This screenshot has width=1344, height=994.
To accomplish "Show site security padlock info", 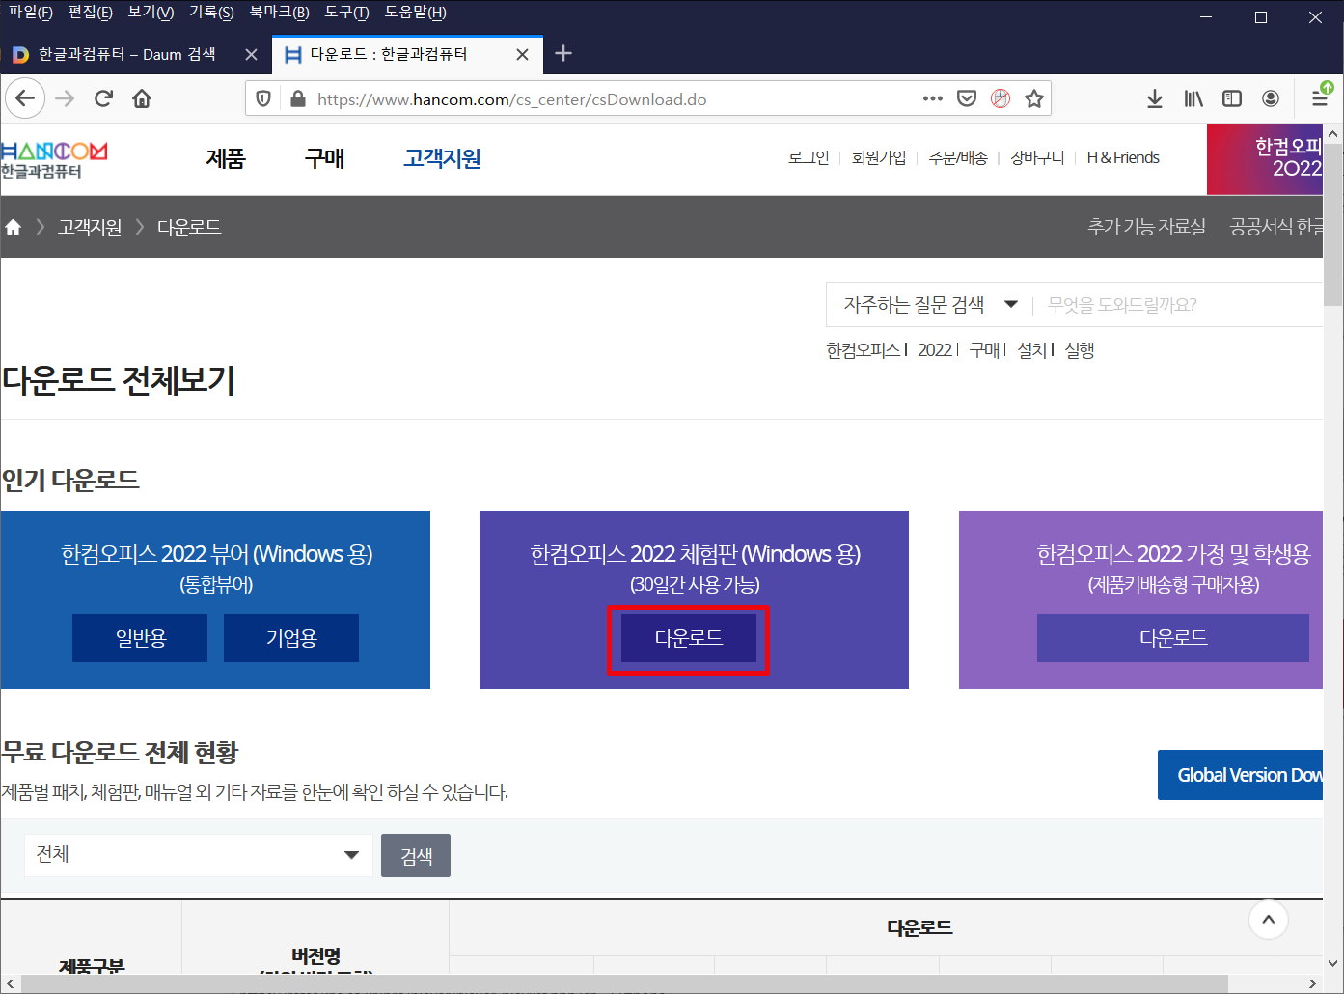I will [x=298, y=98].
